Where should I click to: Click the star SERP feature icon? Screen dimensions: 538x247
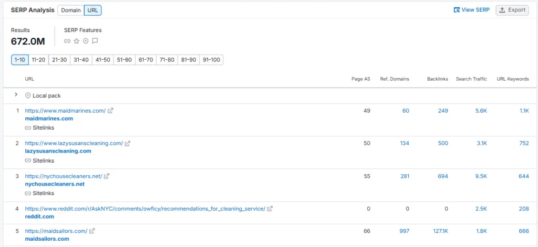coord(76,41)
